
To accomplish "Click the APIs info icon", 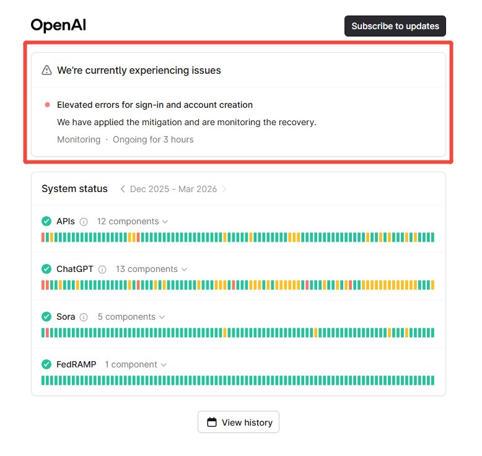I will pos(84,222).
